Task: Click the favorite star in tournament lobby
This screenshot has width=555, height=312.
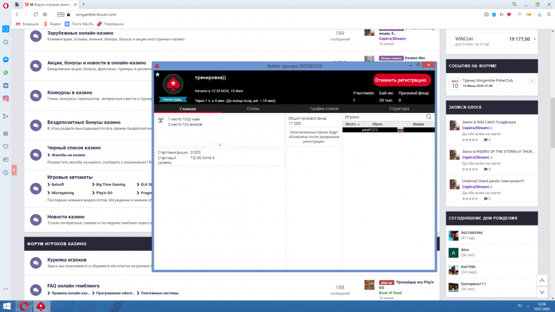Action: coord(158,74)
